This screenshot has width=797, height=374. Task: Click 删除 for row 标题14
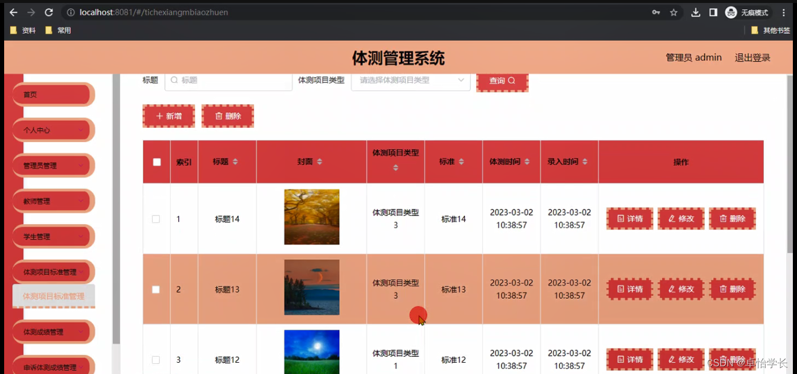[x=732, y=218]
